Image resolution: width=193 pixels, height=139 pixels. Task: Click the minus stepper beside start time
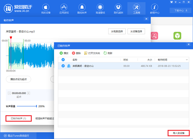click(x=10, y=93)
